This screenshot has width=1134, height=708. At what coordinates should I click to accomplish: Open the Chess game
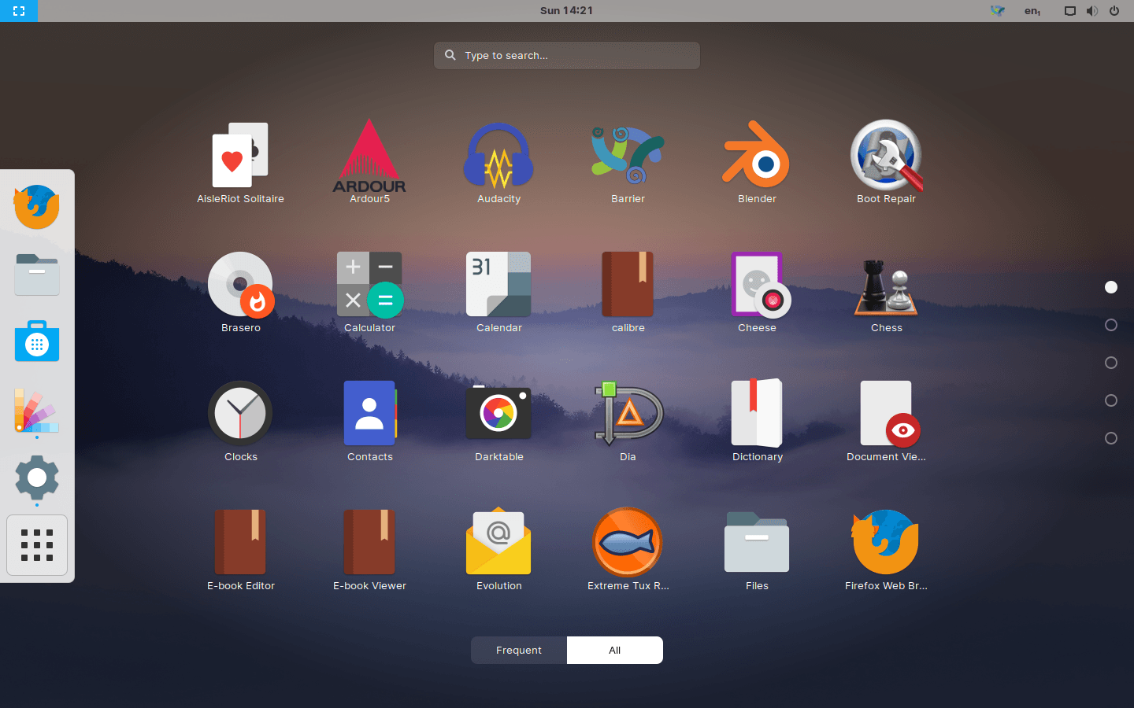[886, 284]
